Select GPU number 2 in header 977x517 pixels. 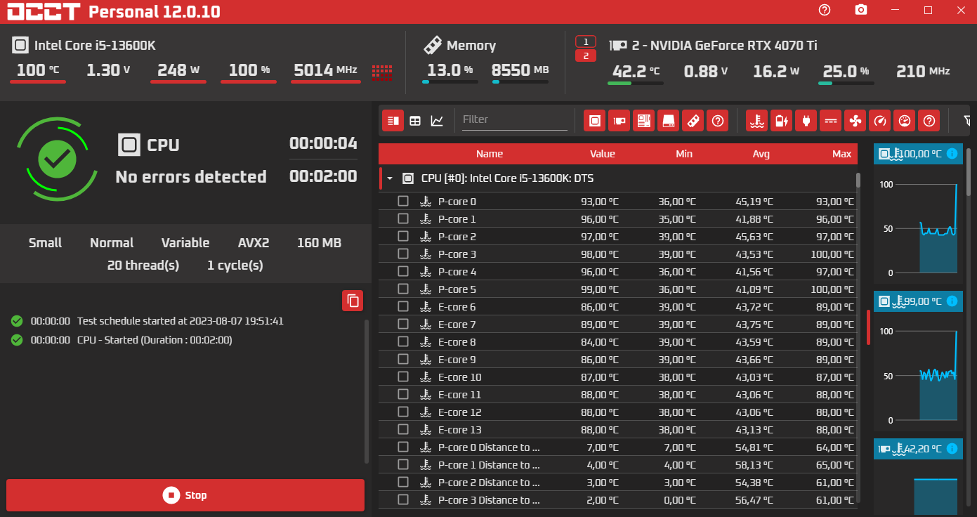(586, 55)
